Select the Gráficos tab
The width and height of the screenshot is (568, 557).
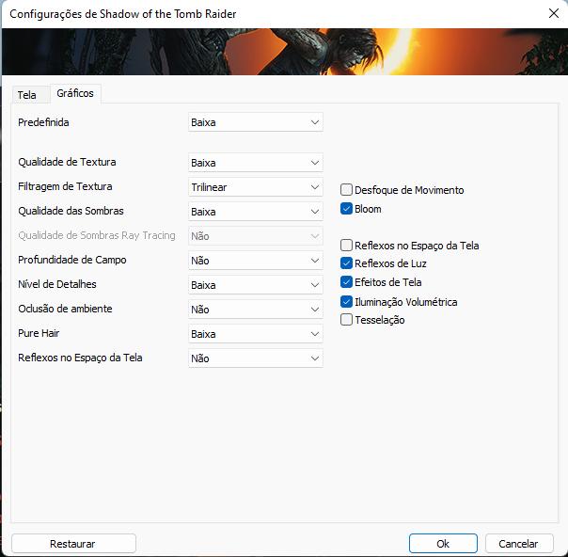[x=74, y=93]
